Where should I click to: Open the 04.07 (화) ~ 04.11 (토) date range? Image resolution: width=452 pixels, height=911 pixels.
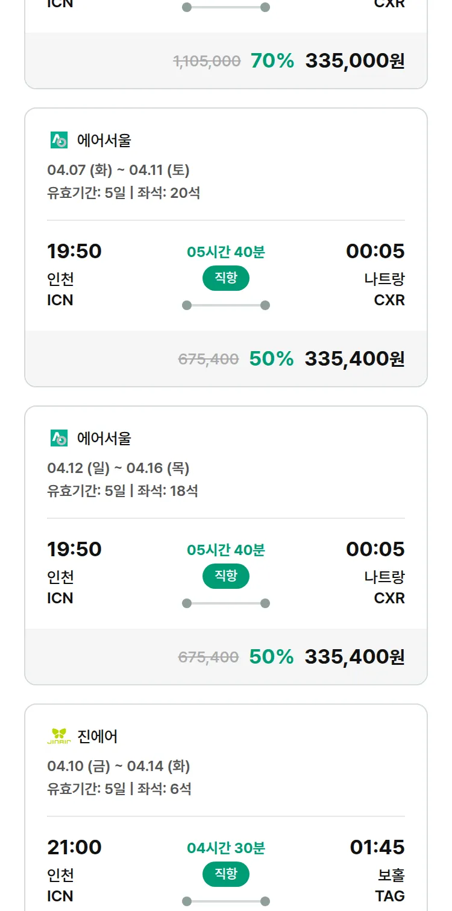(x=118, y=170)
